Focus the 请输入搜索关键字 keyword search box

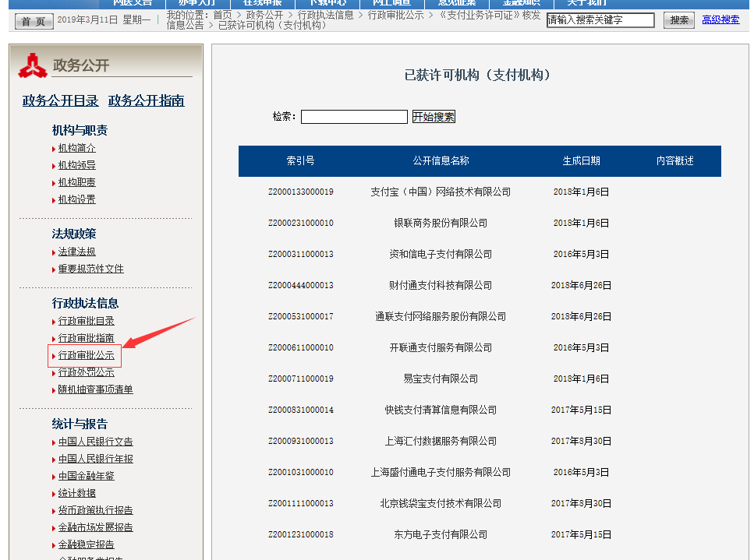pos(600,20)
